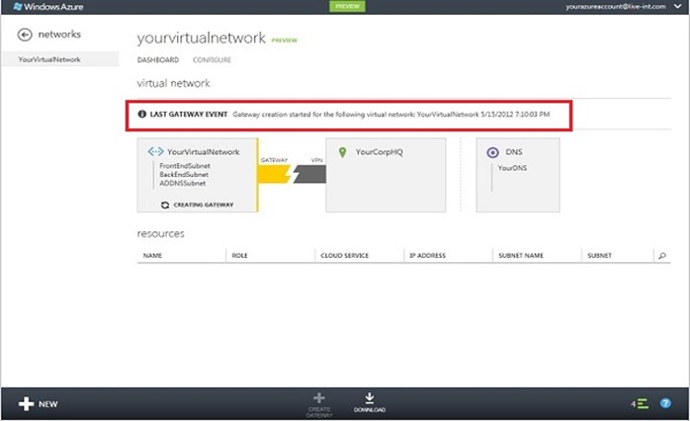Click the yellow GATEWAY connector graphic

(275, 174)
